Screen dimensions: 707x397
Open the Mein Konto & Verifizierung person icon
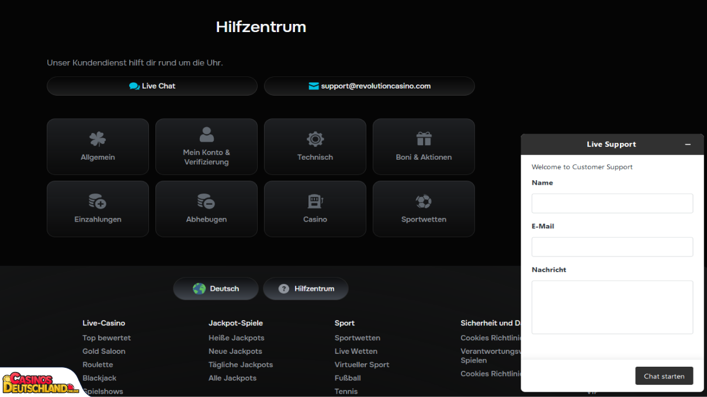206,135
